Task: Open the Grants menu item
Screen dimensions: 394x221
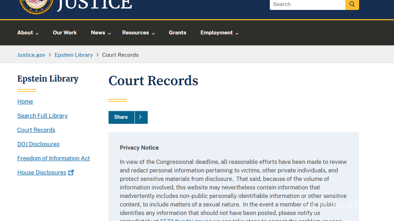Action: (177, 33)
